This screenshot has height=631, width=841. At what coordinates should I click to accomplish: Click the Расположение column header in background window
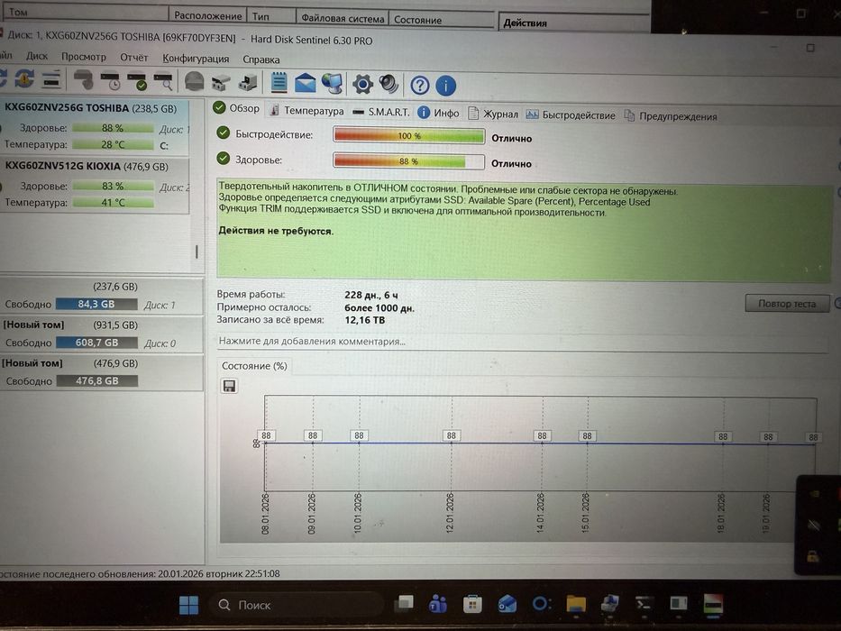(208, 16)
